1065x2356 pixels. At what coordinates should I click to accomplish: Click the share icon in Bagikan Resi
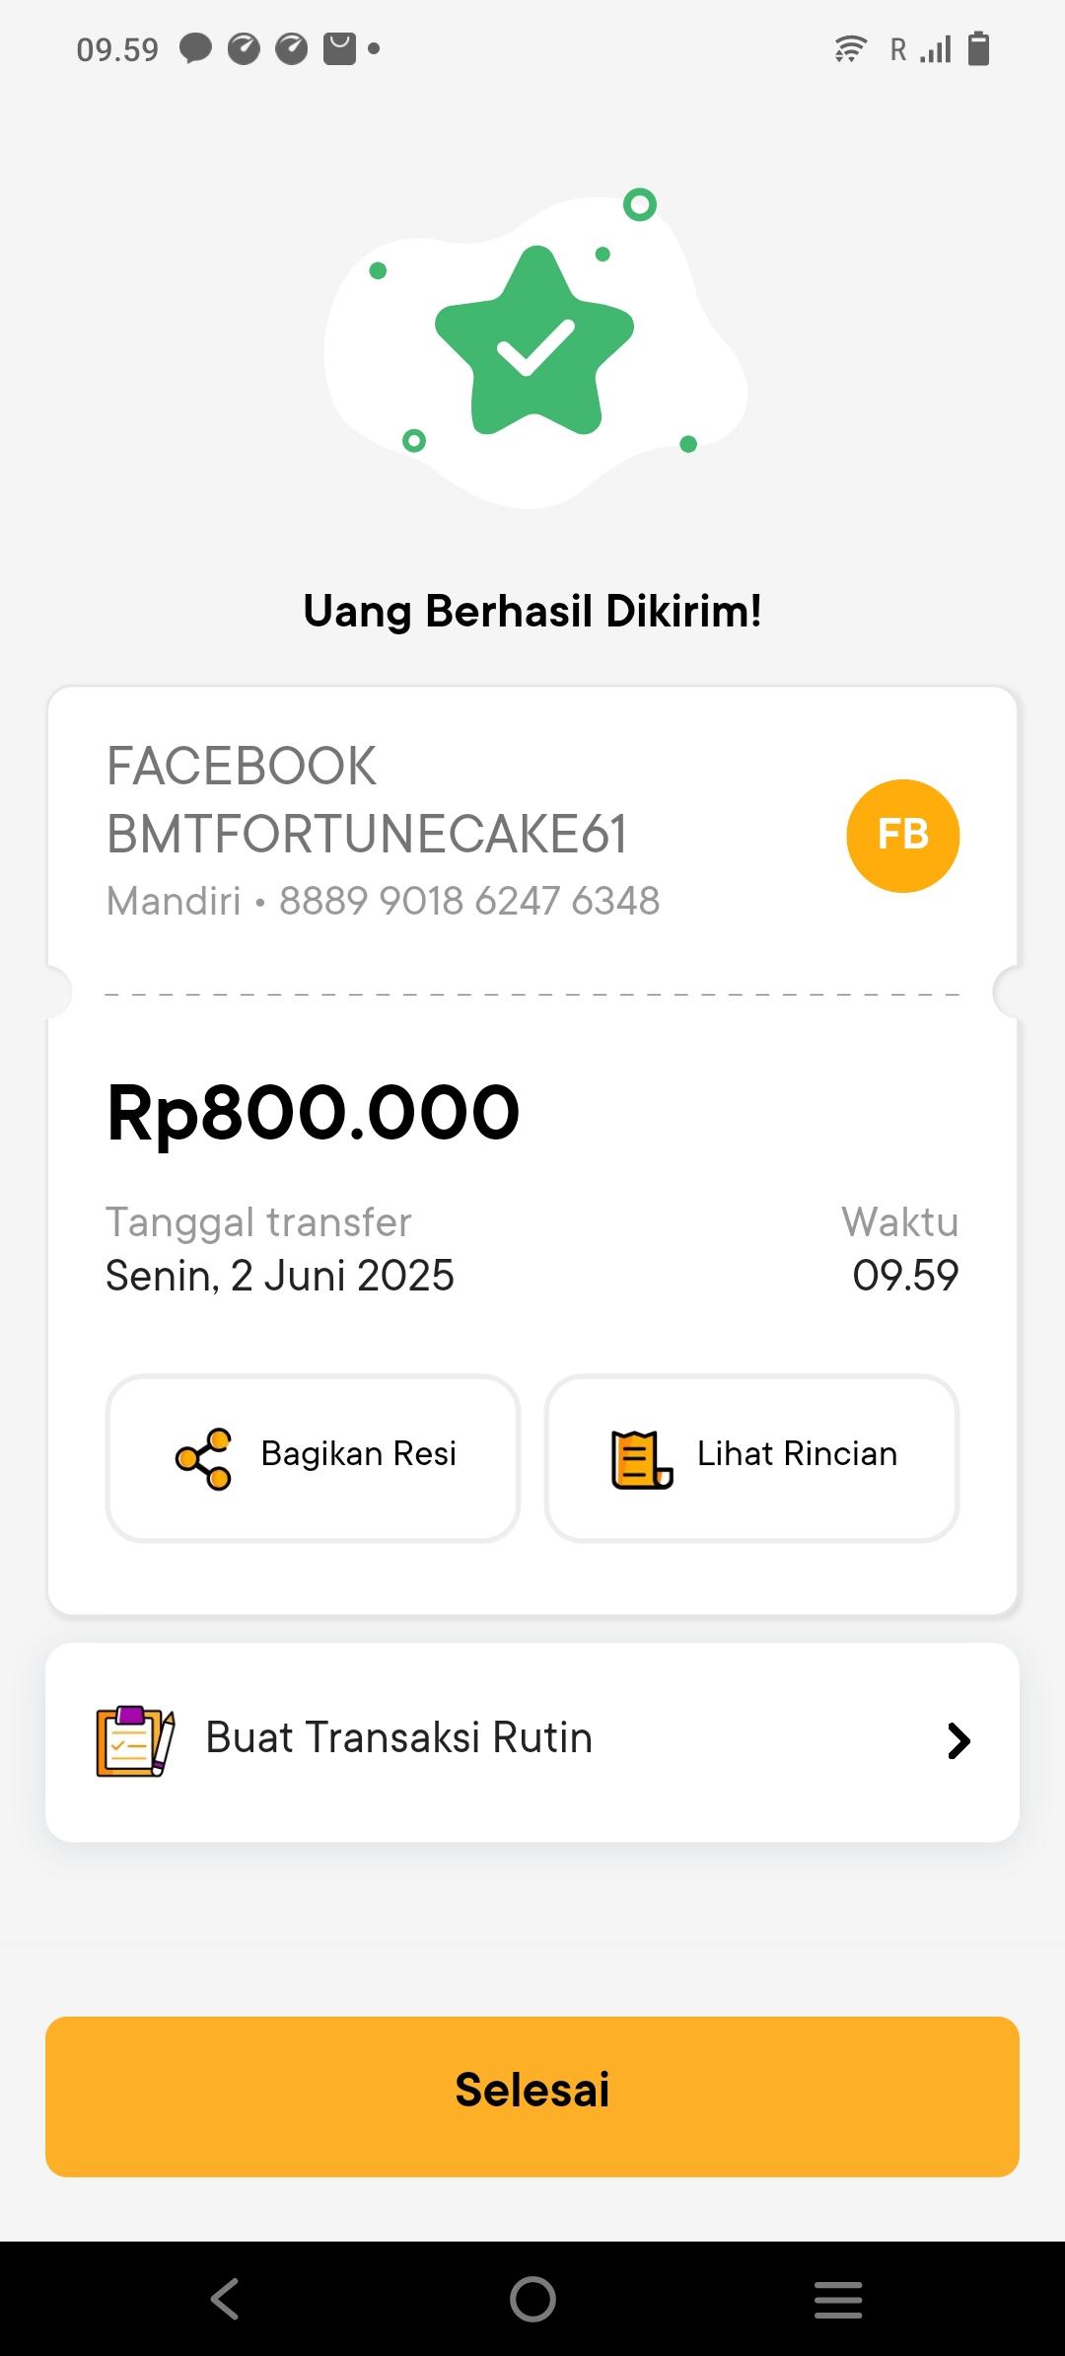point(204,1458)
